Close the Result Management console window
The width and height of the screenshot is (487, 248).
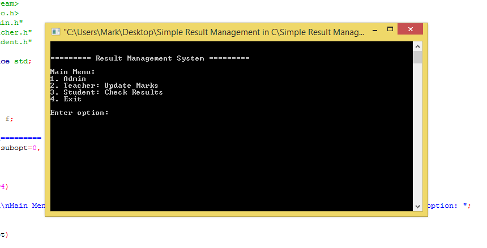(411, 29)
